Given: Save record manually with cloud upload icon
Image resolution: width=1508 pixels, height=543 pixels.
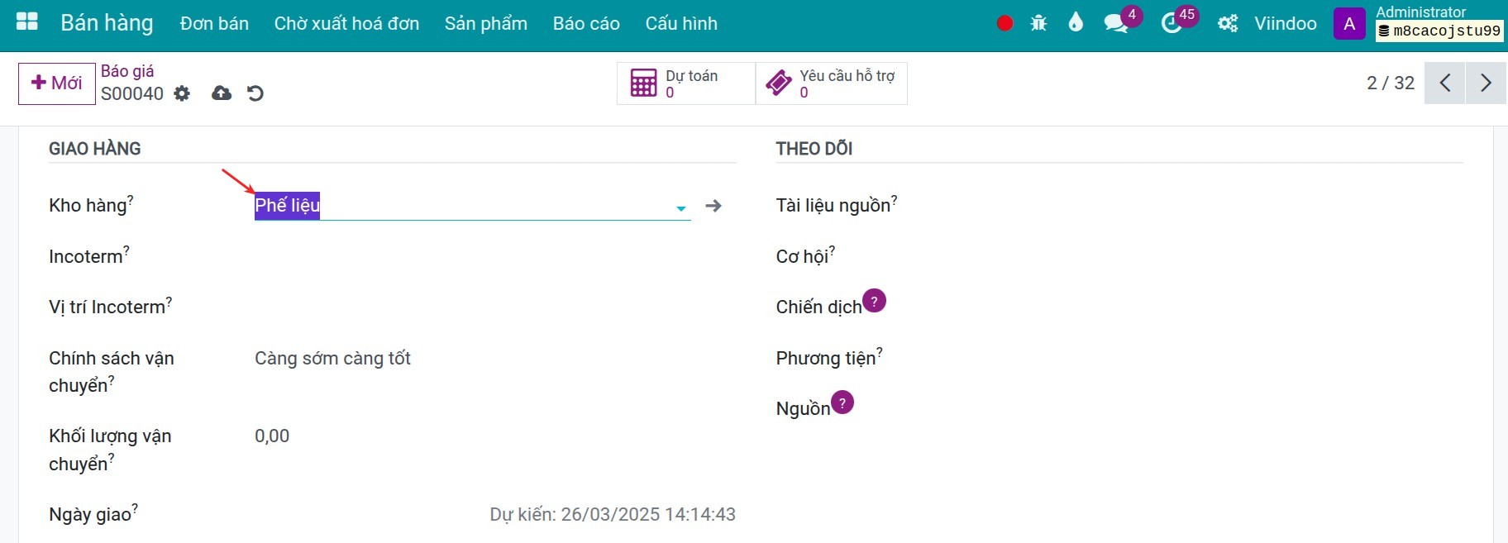Looking at the screenshot, I should (x=222, y=93).
